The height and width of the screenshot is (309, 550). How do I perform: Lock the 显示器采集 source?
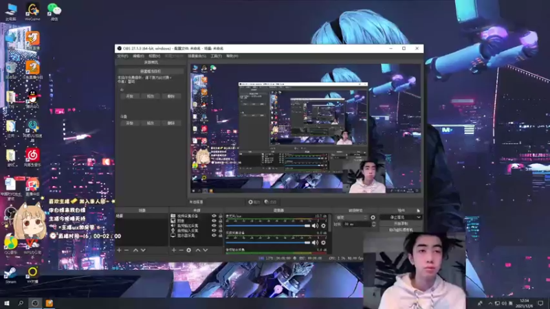tap(220, 236)
